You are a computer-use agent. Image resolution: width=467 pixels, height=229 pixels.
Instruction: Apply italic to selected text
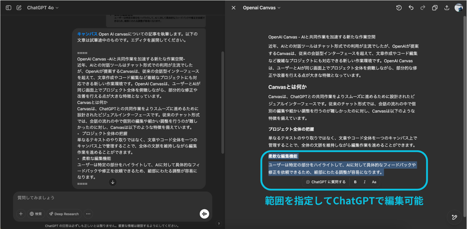(364, 182)
